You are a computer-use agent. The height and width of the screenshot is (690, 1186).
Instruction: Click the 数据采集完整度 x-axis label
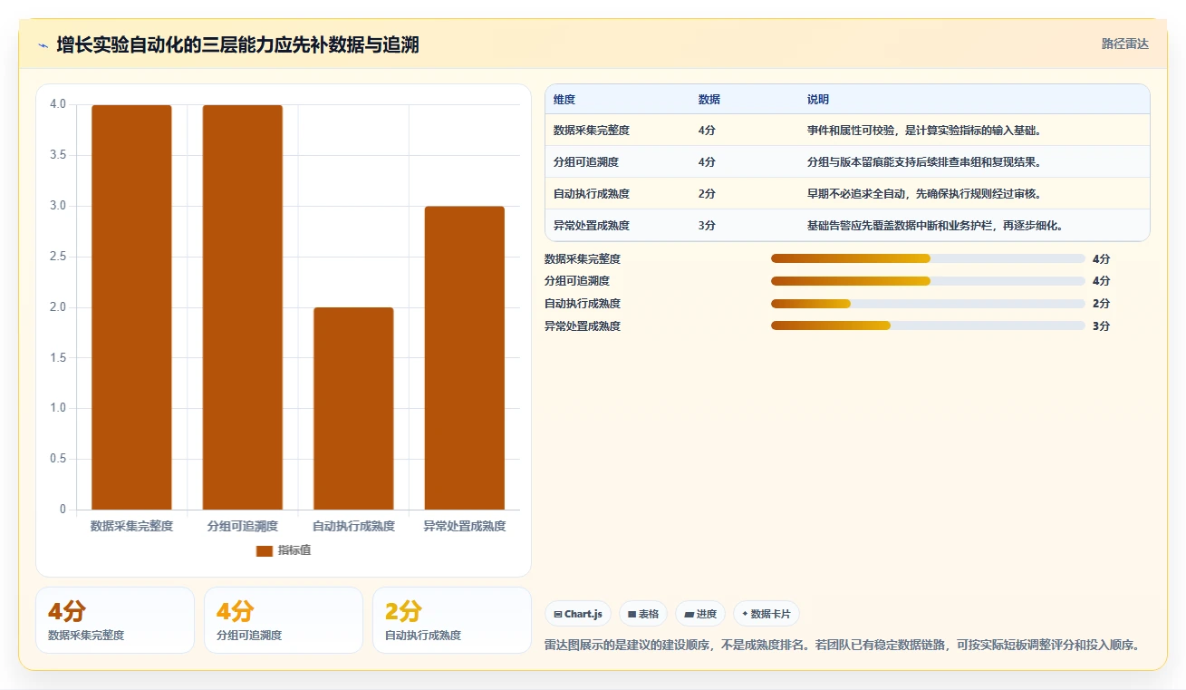click(x=131, y=526)
